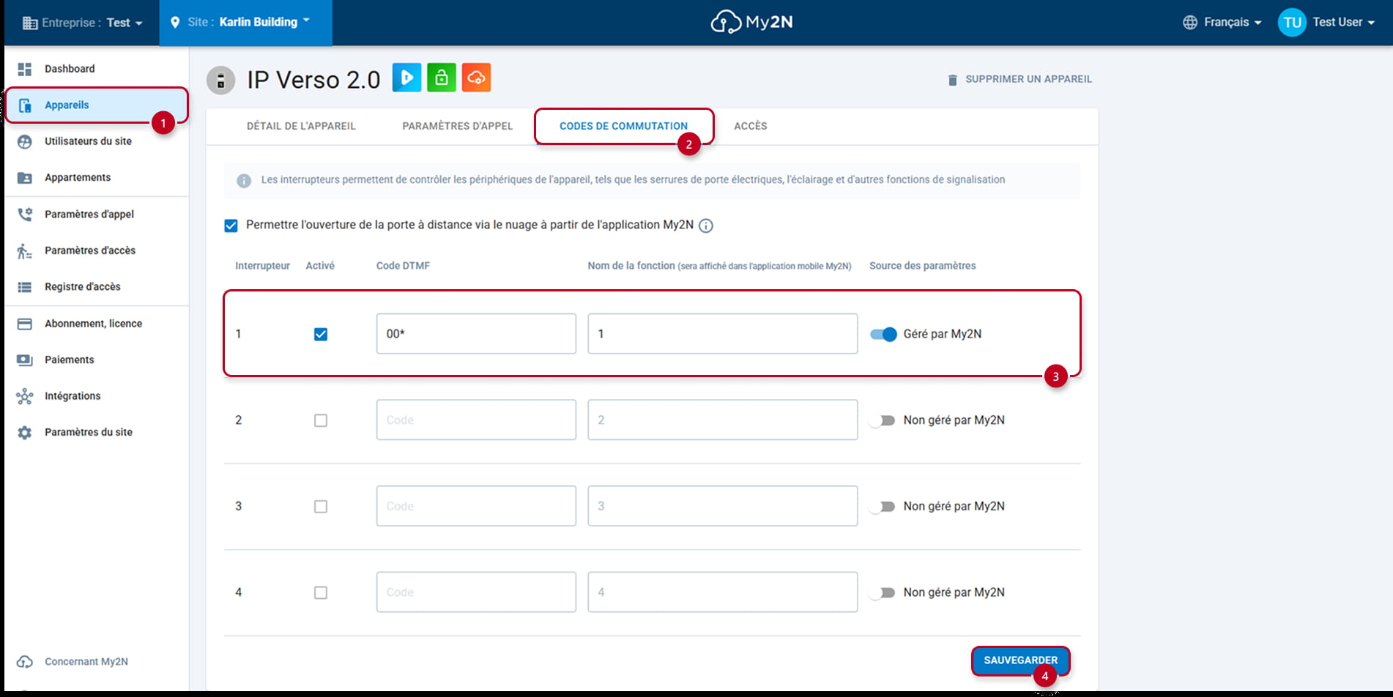Click the Paramètres d'accès walking person icon
Screen dimensions: 1393x697
24,251
